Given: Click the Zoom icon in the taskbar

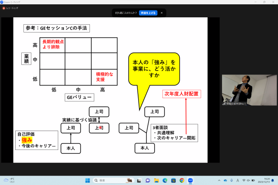Looking at the screenshot, I should point(190,180).
